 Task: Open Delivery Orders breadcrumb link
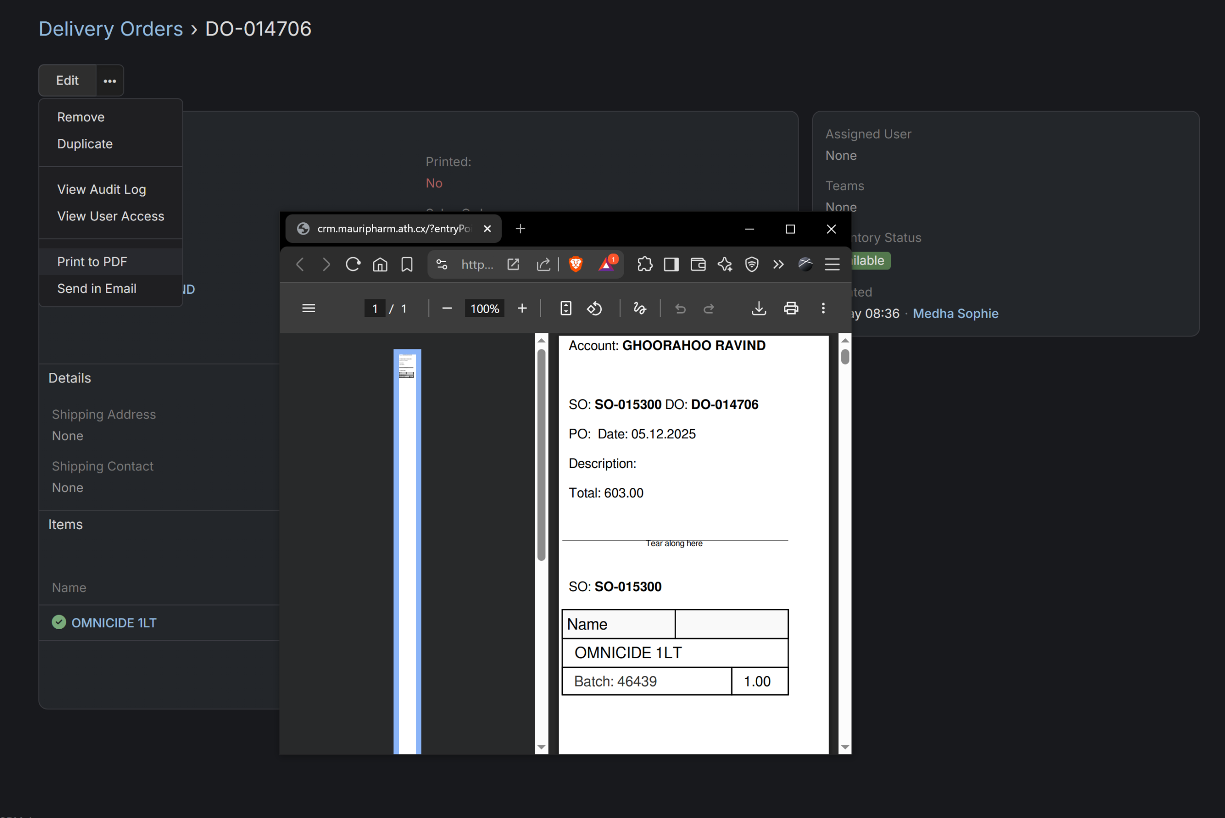tap(111, 29)
